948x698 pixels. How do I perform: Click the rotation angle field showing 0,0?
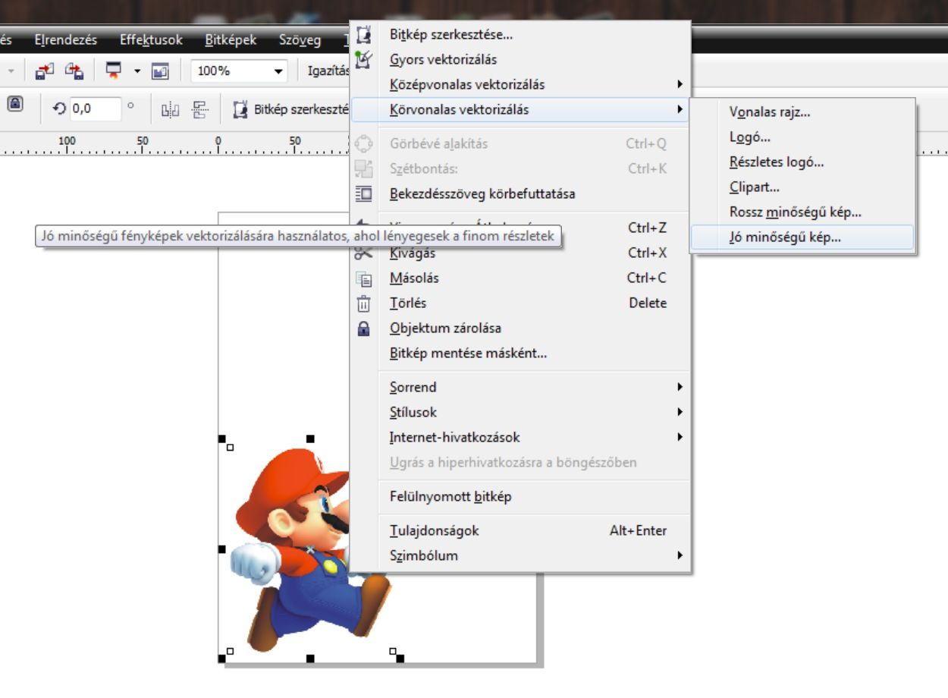96,108
